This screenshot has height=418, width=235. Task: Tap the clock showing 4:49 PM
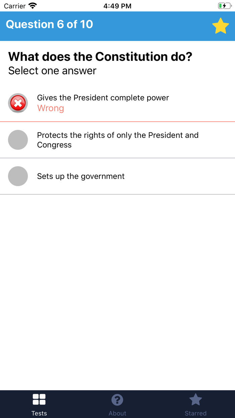117,6
